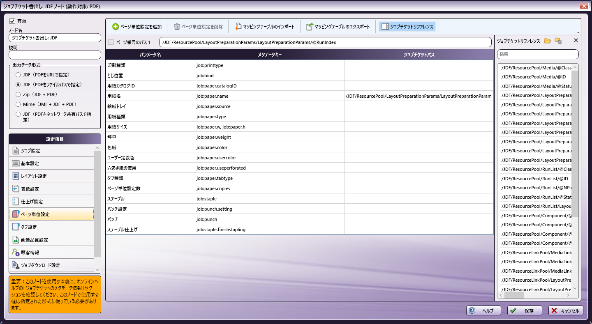The image size is (592, 324).
Task: Click the job ticket path cell of 用紙名
Action: coord(419,96)
